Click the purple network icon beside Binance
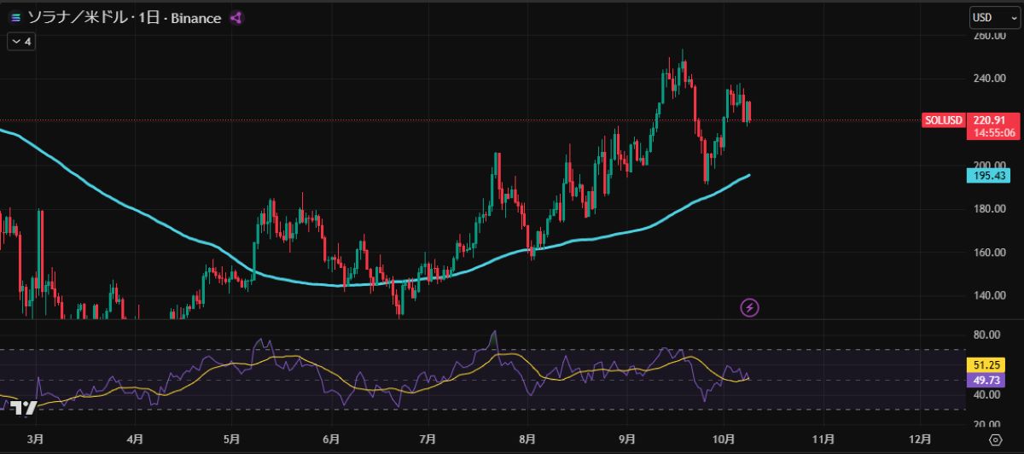Screen dimensions: 1024x454 tap(236, 18)
